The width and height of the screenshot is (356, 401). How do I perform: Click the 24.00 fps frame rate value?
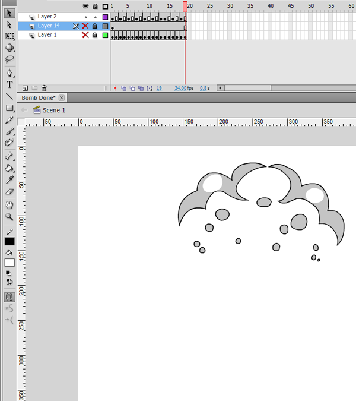click(x=180, y=89)
